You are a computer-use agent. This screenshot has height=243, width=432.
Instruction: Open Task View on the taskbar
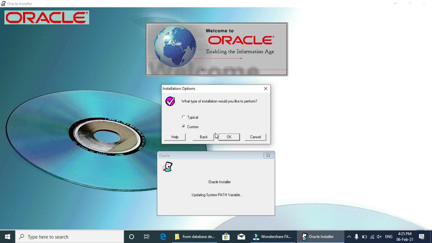point(147,237)
